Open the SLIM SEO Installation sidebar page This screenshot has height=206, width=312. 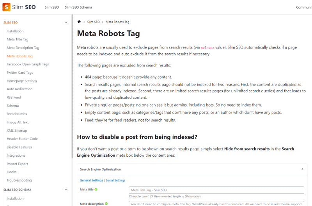[x=15, y=31]
